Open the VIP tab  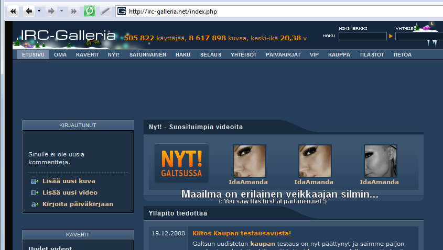click(314, 55)
